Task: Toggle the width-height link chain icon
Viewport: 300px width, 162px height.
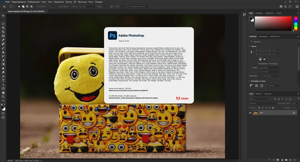Action: tap(251, 52)
